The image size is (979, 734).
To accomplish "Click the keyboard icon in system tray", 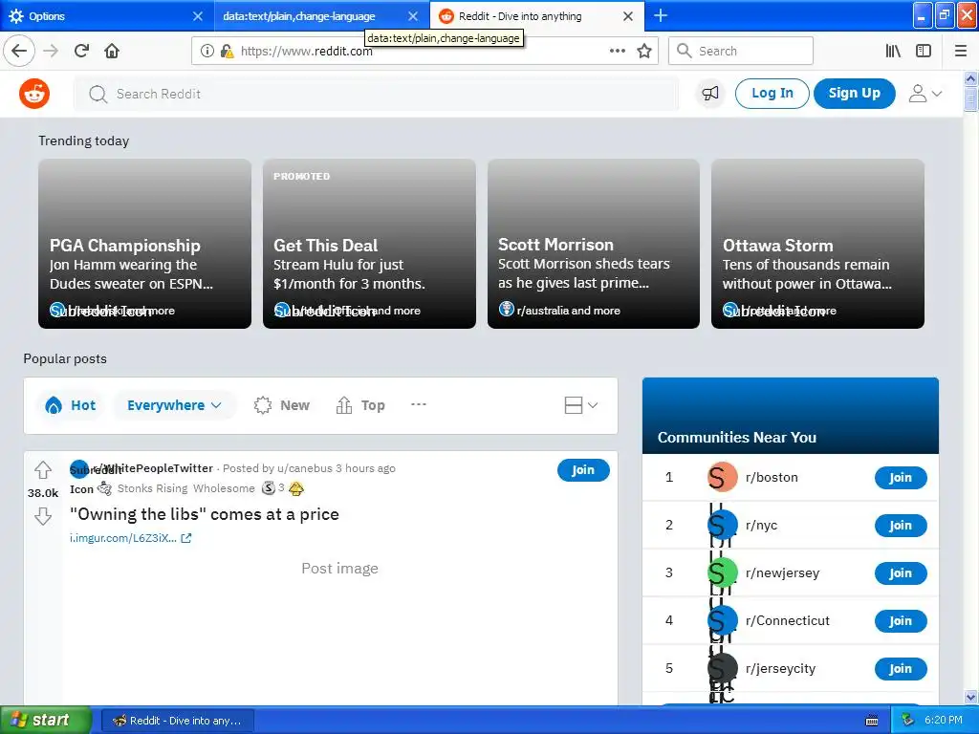I will coord(872,721).
